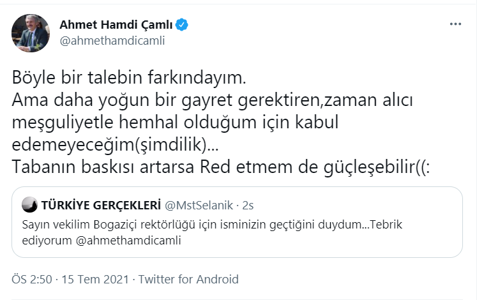Click the blue verified badge
Screen dimensions: 477x300
(182, 25)
